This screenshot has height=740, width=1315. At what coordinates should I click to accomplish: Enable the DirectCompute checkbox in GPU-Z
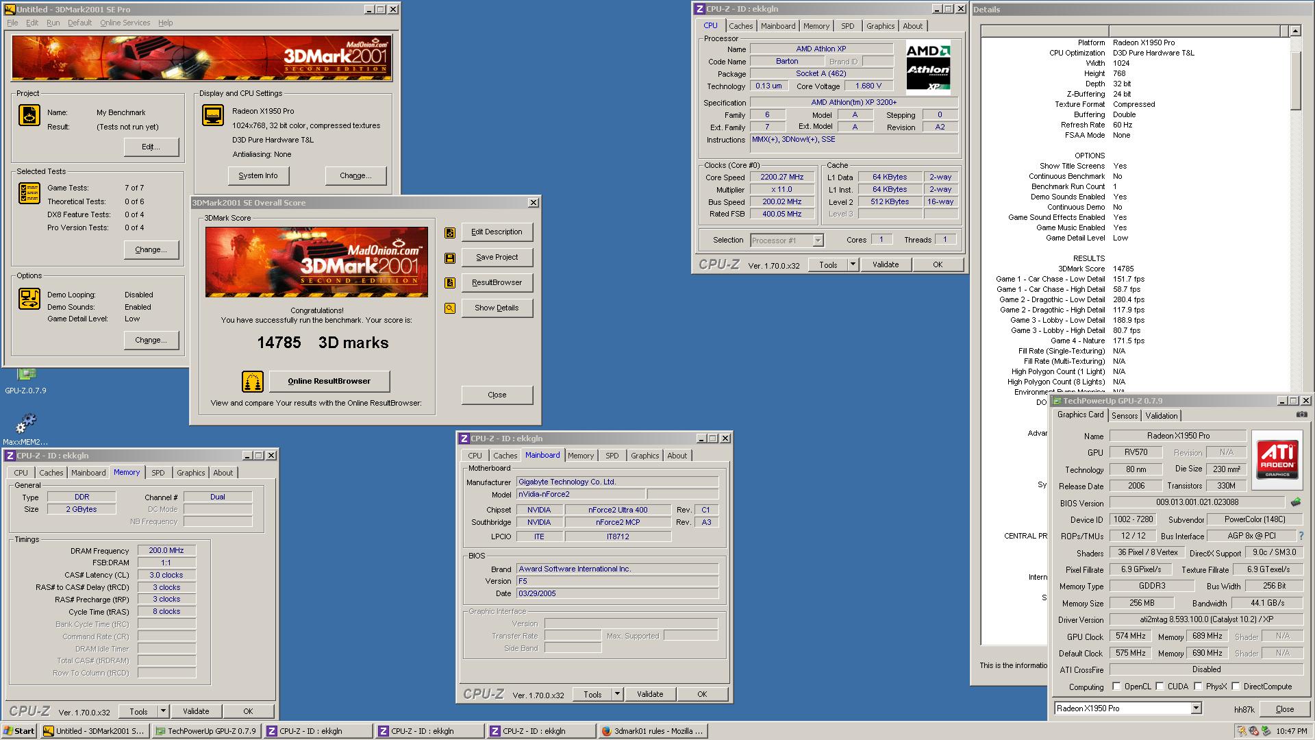pos(1236,686)
